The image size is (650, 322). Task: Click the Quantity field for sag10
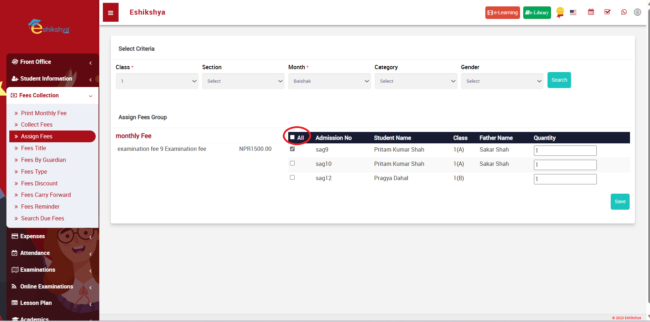565,165
